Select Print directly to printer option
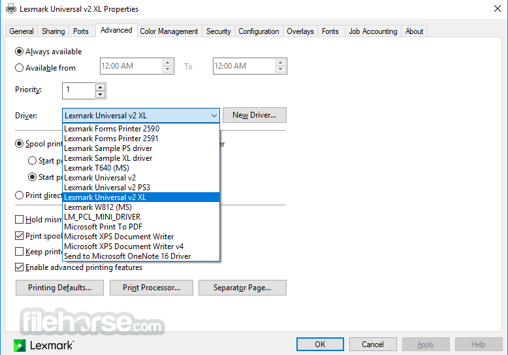The image size is (508, 355). click(x=19, y=195)
